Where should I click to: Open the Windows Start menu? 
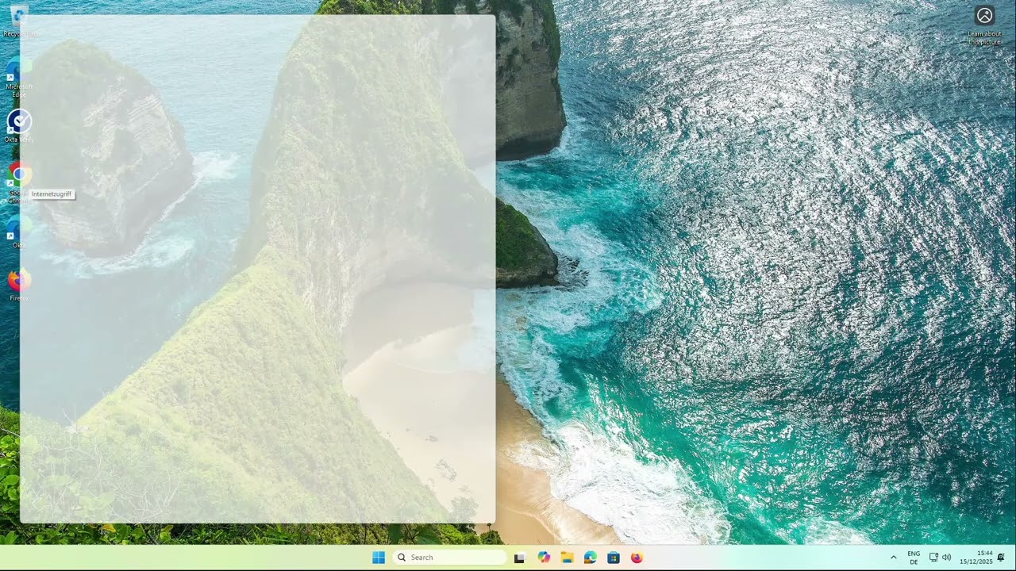pyautogui.click(x=379, y=558)
